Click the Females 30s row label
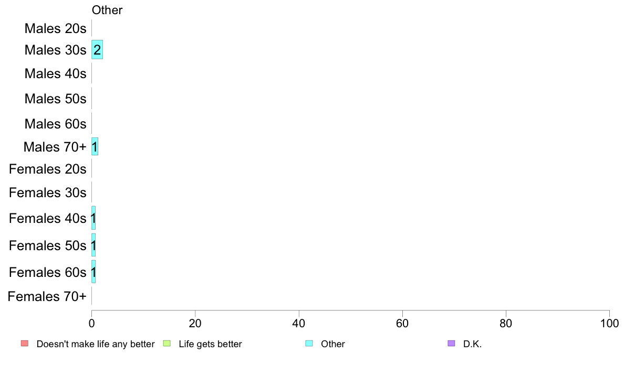 click(48, 192)
